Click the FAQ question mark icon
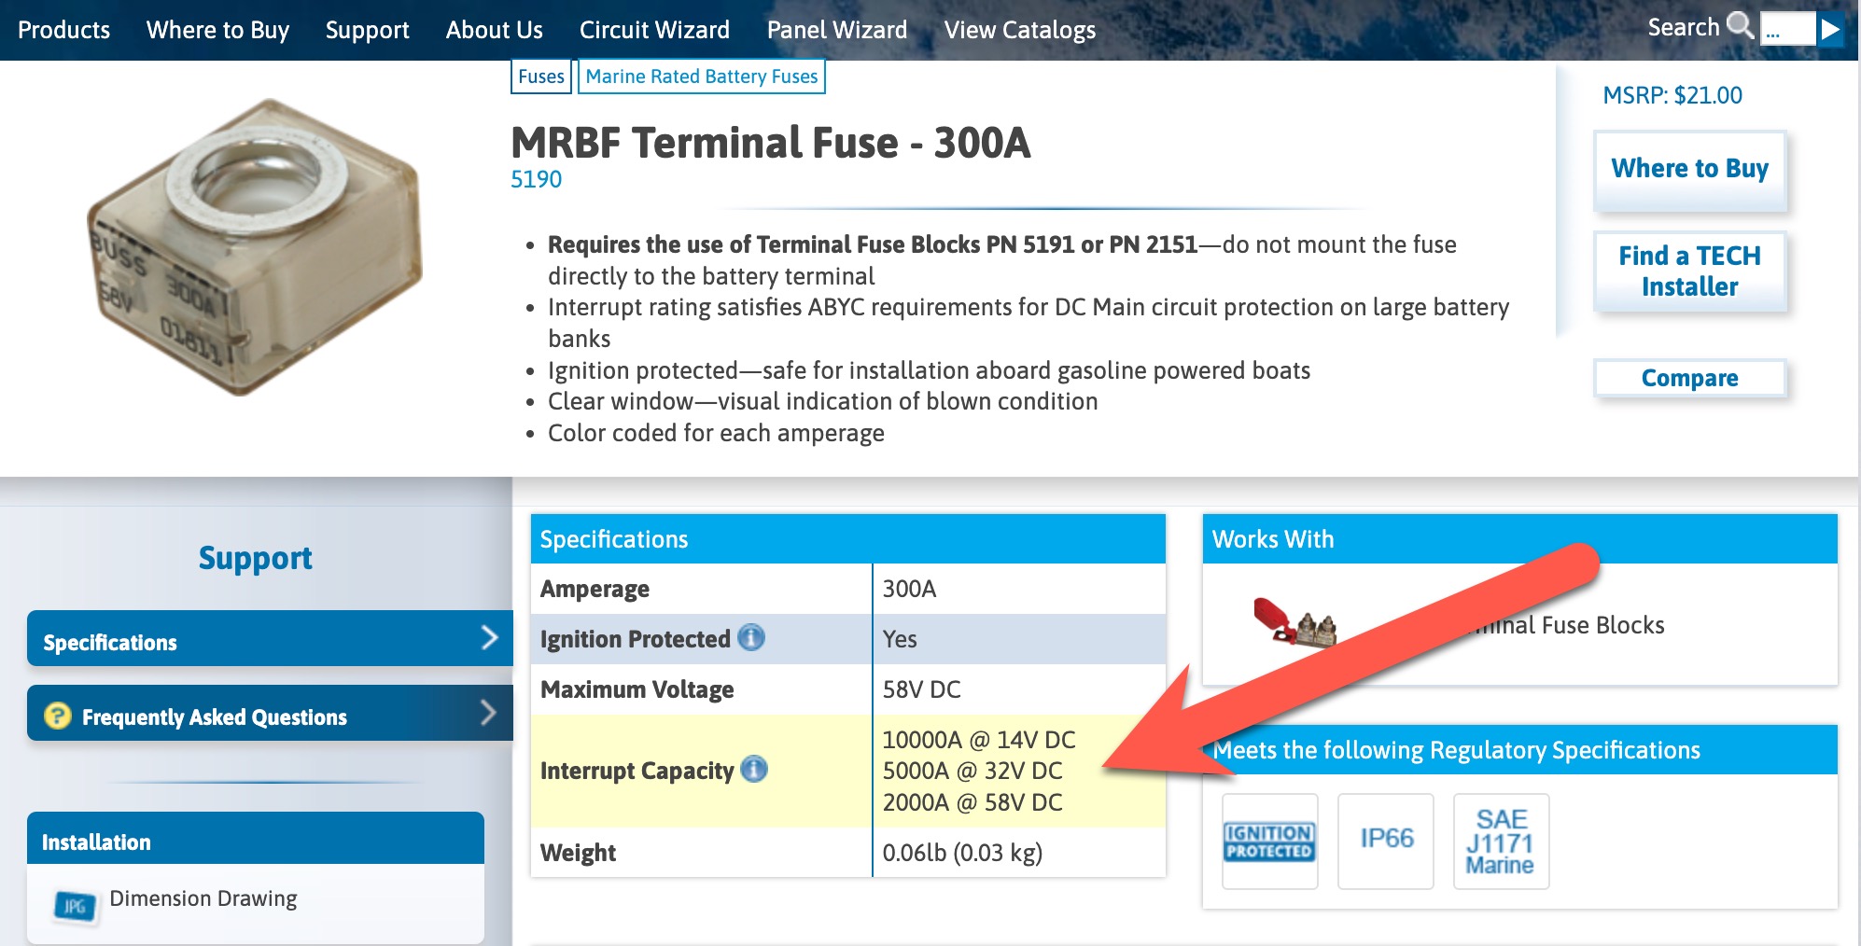This screenshot has height=946, width=1861. click(x=58, y=716)
